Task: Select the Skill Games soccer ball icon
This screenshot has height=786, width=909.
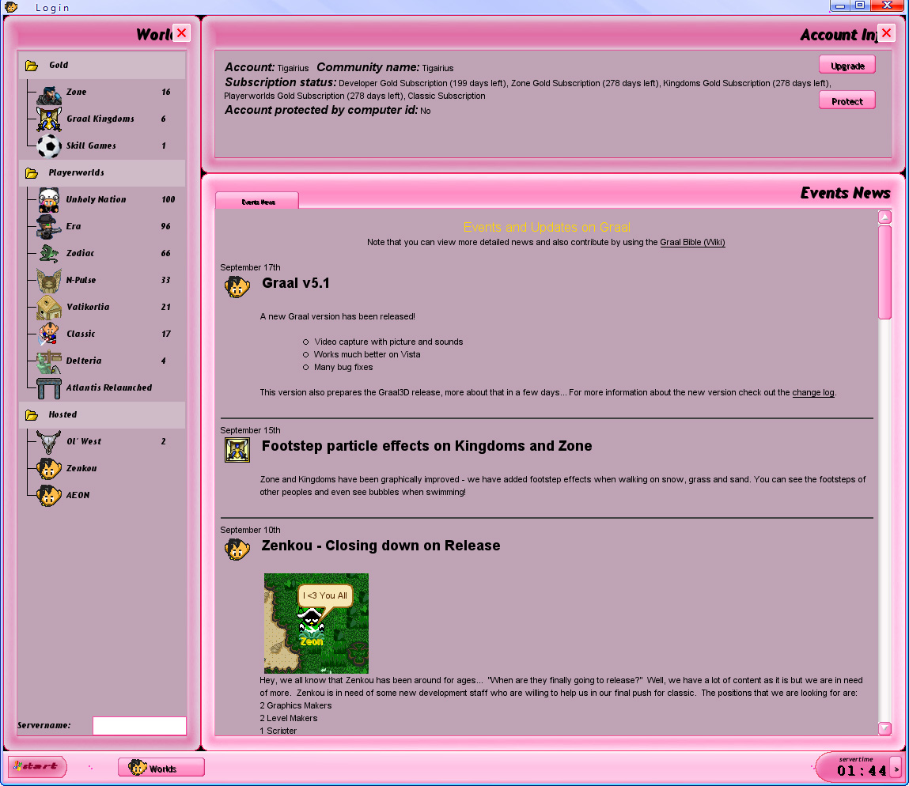Action: (49, 146)
